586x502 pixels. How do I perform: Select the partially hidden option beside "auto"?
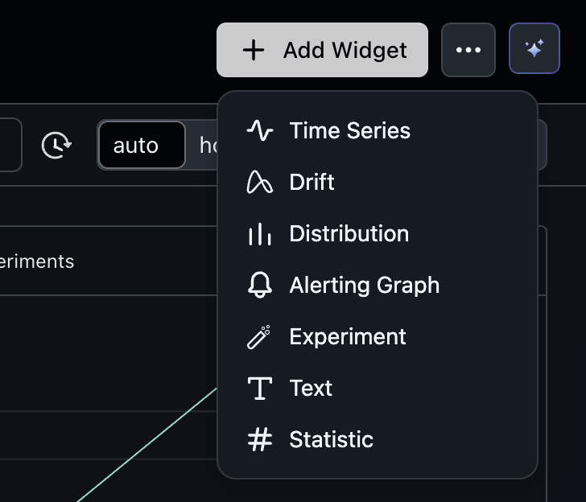[206, 146]
